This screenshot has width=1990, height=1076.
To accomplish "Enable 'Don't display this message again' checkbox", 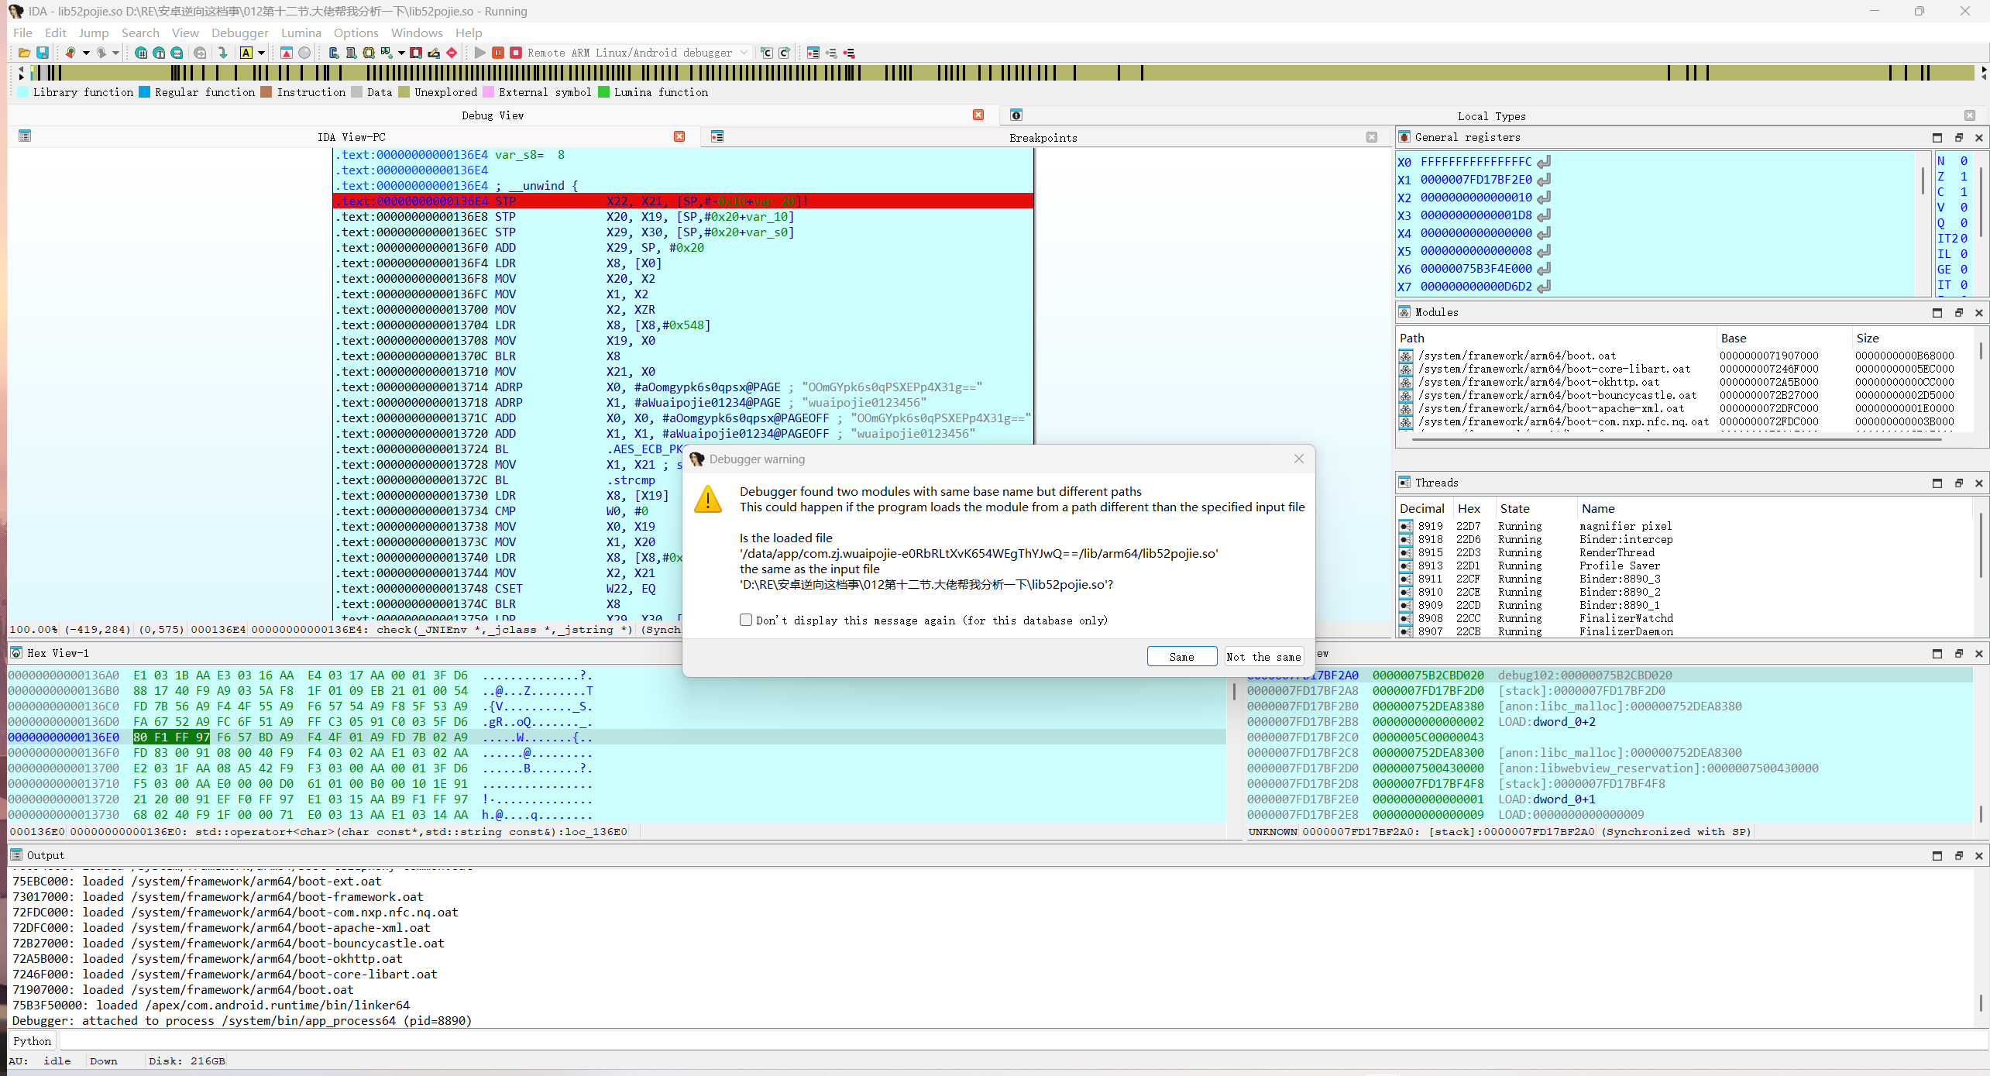I will [746, 620].
